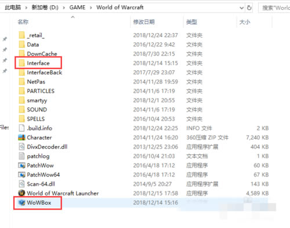This screenshot has width=290, height=228.
Task: Click the date 2018/12/1 20:55
Action: 154,100
